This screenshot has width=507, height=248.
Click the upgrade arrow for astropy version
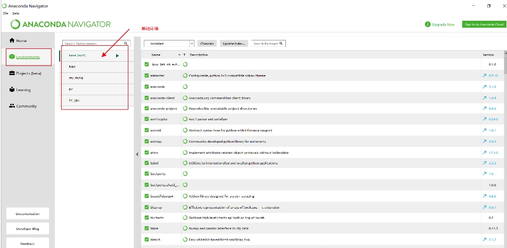pos(484,142)
